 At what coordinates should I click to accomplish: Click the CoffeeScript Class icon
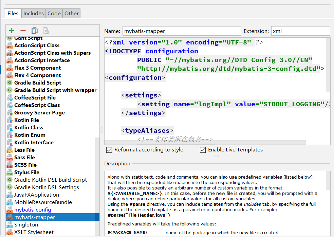[x=10, y=105]
